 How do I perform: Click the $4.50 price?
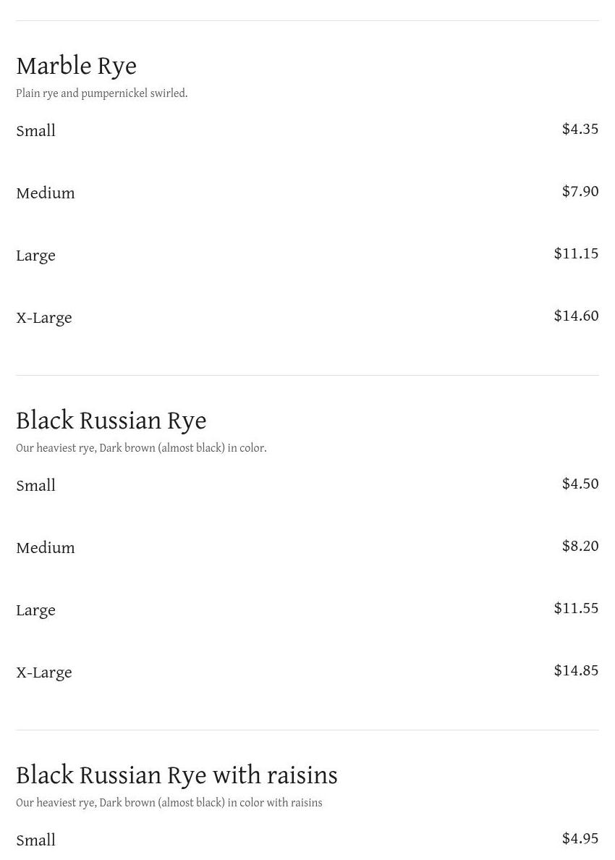[580, 484]
